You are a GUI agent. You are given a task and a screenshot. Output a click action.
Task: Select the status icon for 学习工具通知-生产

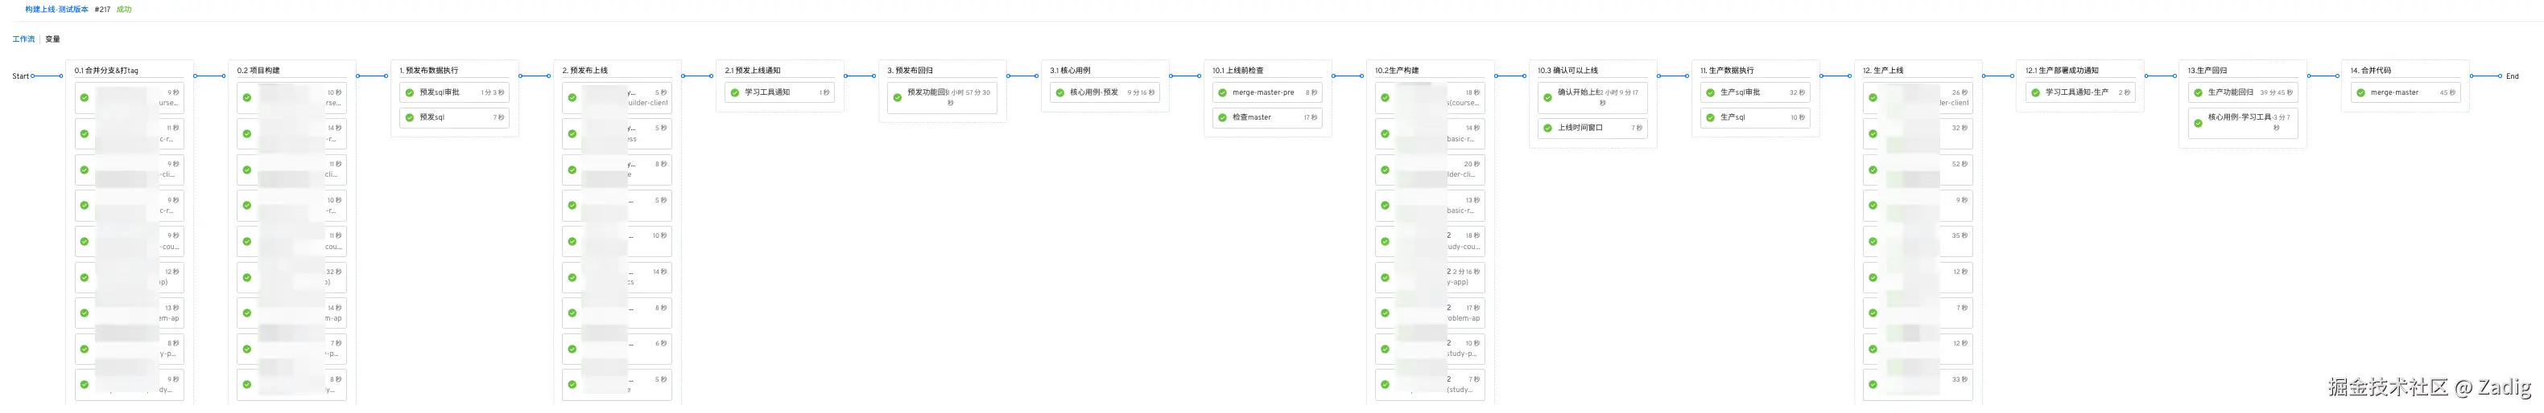click(2035, 92)
